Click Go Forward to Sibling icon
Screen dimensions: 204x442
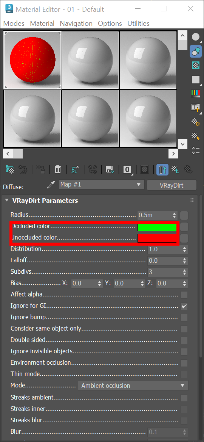188,169
